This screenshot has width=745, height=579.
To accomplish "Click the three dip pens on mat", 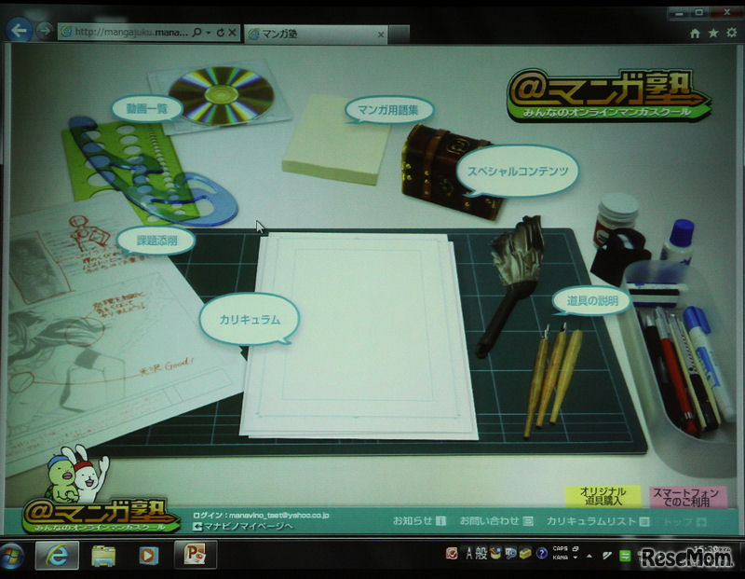I will coord(552,380).
